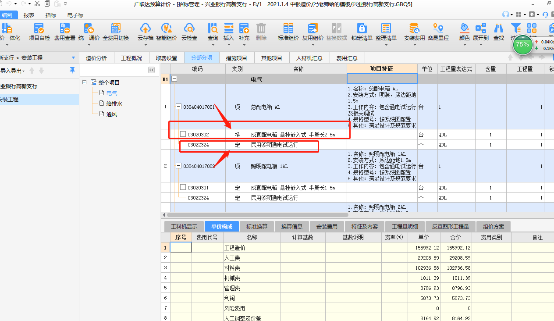This screenshot has height=321, width=554.
Task: Open the 项目自检 project self-check tool
Action: point(39,32)
